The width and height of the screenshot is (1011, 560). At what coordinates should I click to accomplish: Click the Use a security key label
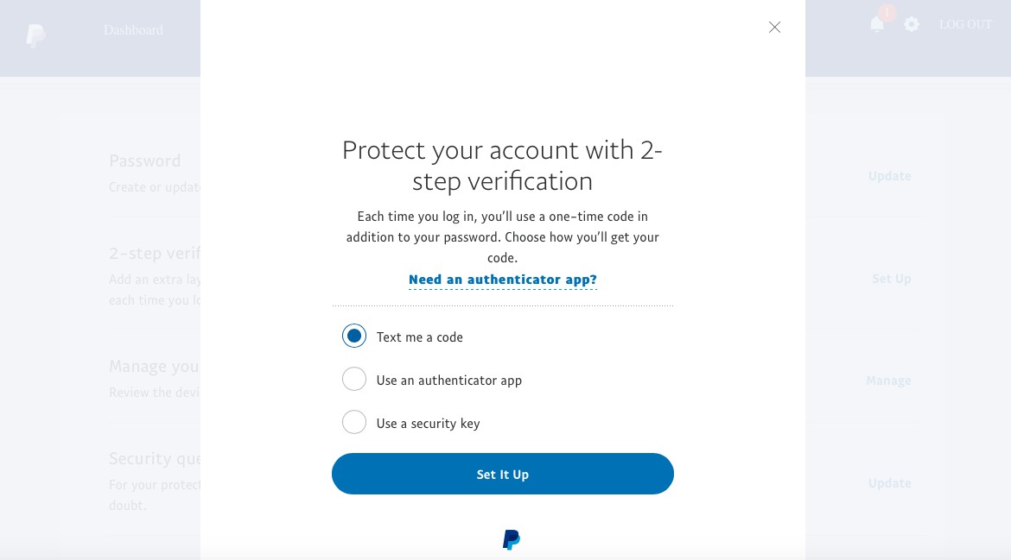click(428, 424)
